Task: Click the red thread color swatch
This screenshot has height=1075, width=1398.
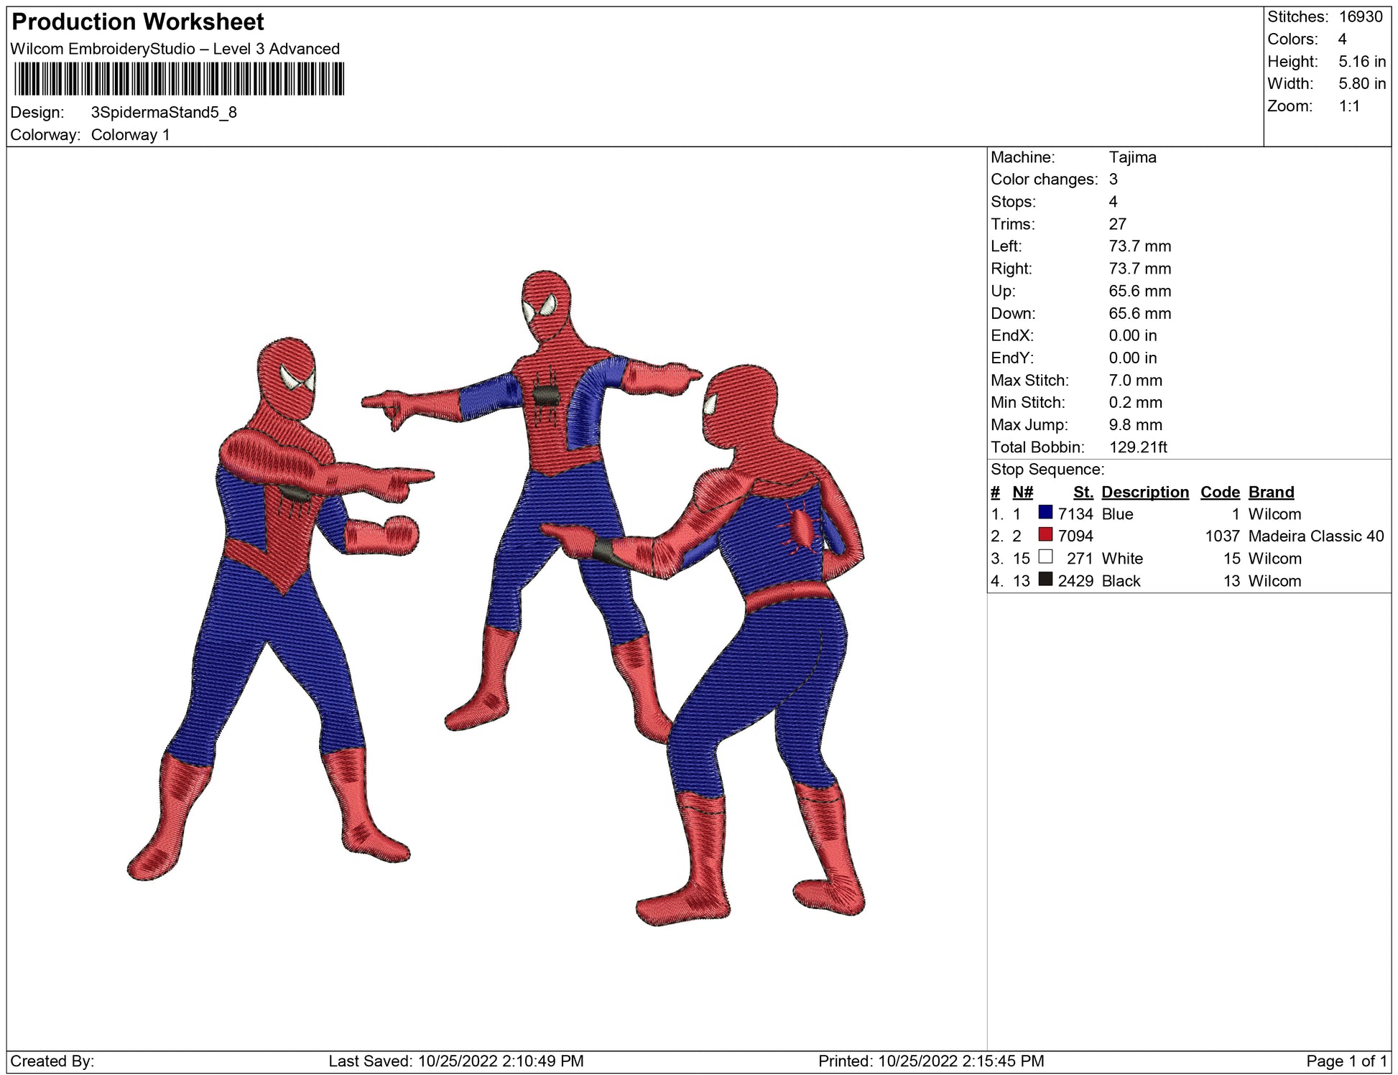Action: (1045, 535)
